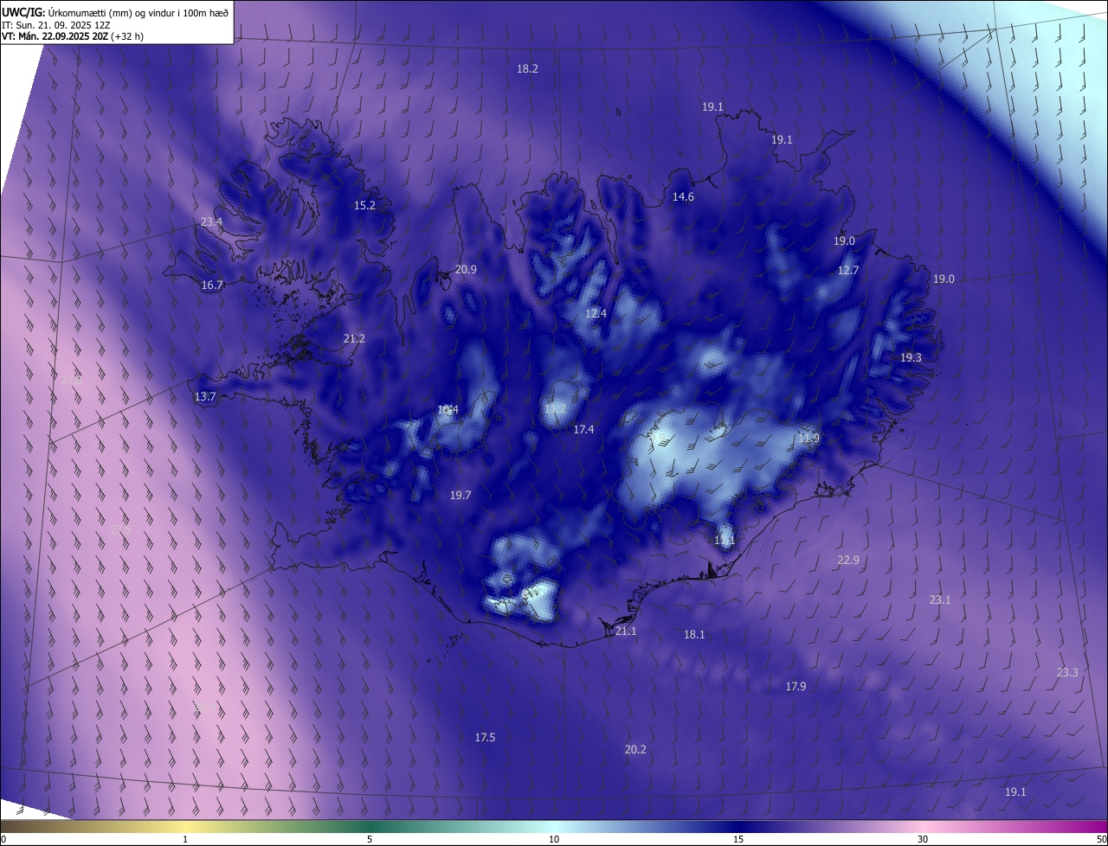1108x846 pixels.
Task: Click the 'IT: Sun. 21. 09. 2025 12Z' line
Action: coord(56,24)
